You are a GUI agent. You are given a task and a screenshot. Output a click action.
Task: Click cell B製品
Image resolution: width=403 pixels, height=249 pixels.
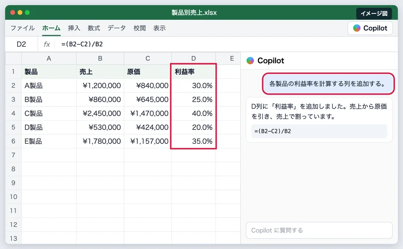[49, 99]
